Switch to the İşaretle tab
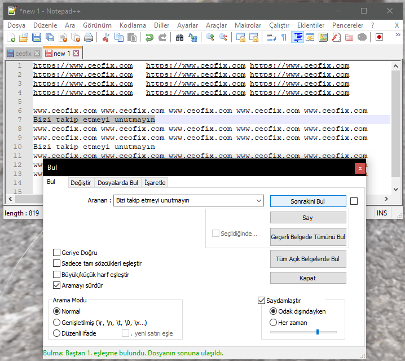Image resolution: width=405 pixels, height=361 pixels. pyautogui.click(x=155, y=183)
